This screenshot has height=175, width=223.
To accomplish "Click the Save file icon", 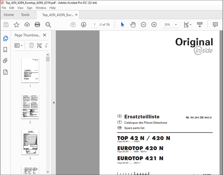I will tap(6, 25).
